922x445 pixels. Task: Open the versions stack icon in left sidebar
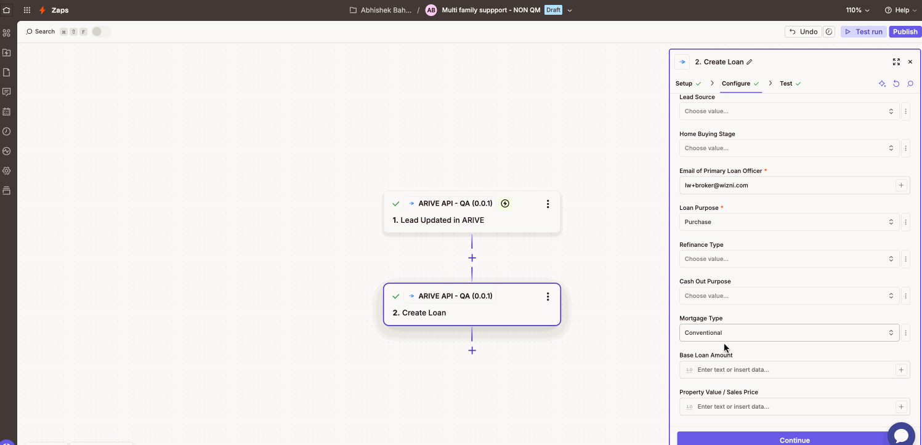[7, 190]
